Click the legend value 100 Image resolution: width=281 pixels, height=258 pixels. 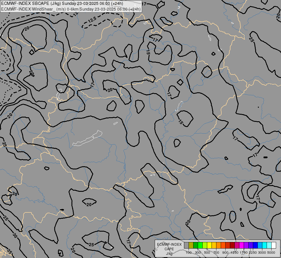(189, 253)
